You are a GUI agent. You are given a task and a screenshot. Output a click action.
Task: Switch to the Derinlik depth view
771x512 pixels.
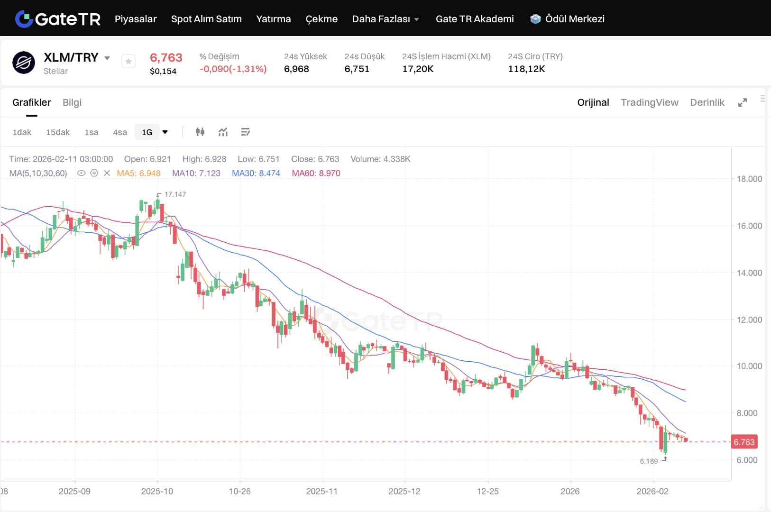[x=707, y=102]
